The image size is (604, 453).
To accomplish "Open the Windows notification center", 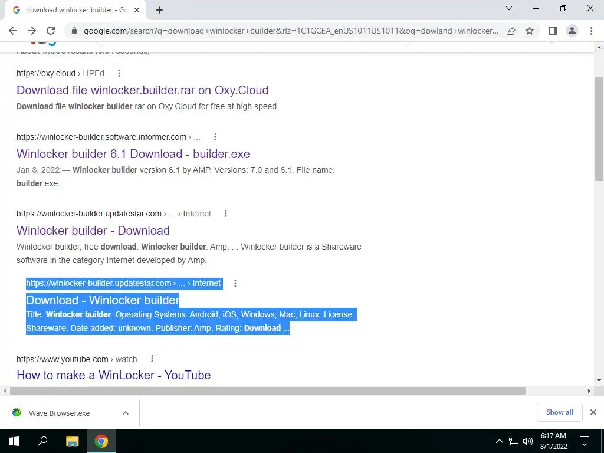I will [x=585, y=441].
